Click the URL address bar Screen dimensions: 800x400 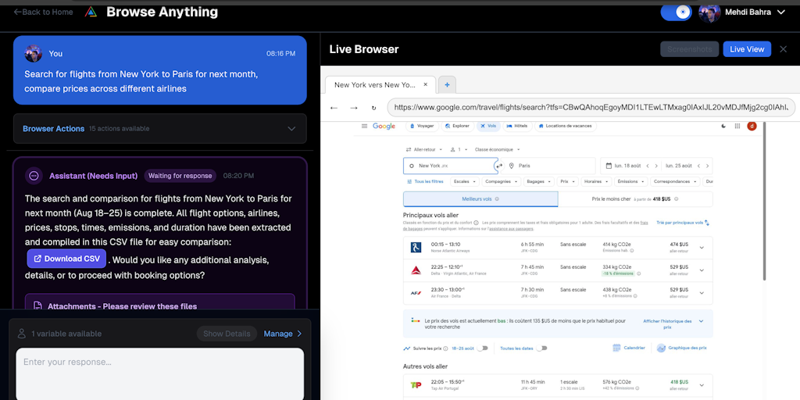coord(591,108)
